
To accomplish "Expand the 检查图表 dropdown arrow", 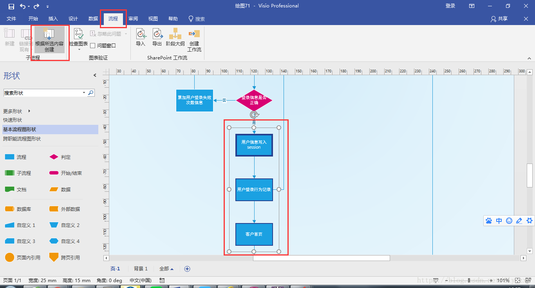I will [x=79, y=50].
